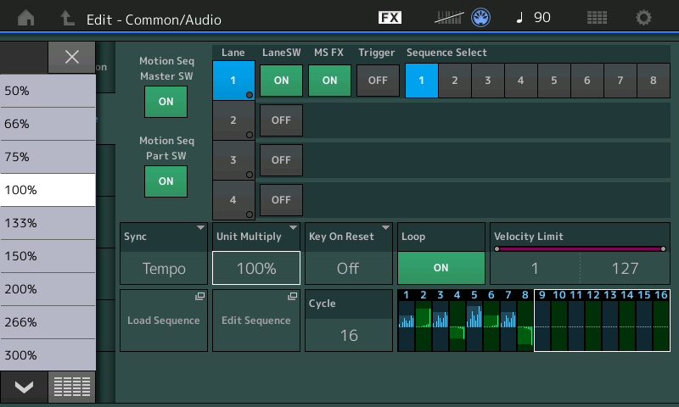Go to the Home screen icon
Screen dimensions: 679x407
pyautogui.click(x=27, y=18)
